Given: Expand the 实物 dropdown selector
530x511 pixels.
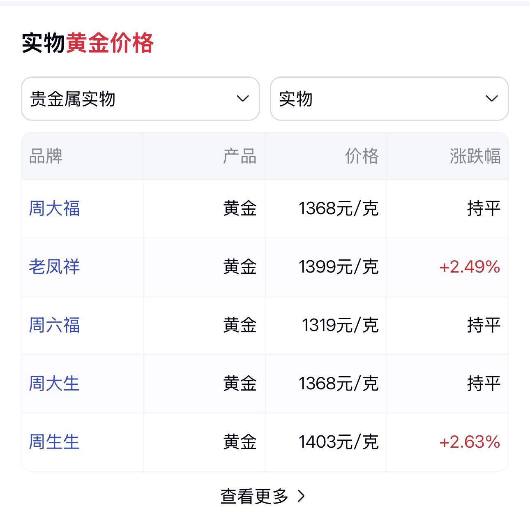Looking at the screenshot, I should coord(389,99).
